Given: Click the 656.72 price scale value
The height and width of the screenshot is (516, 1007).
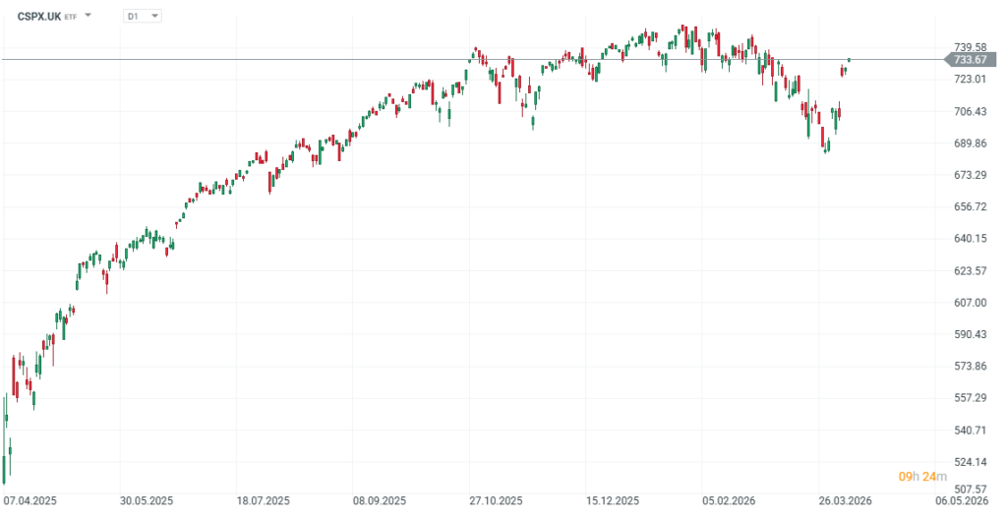Looking at the screenshot, I should [970, 206].
